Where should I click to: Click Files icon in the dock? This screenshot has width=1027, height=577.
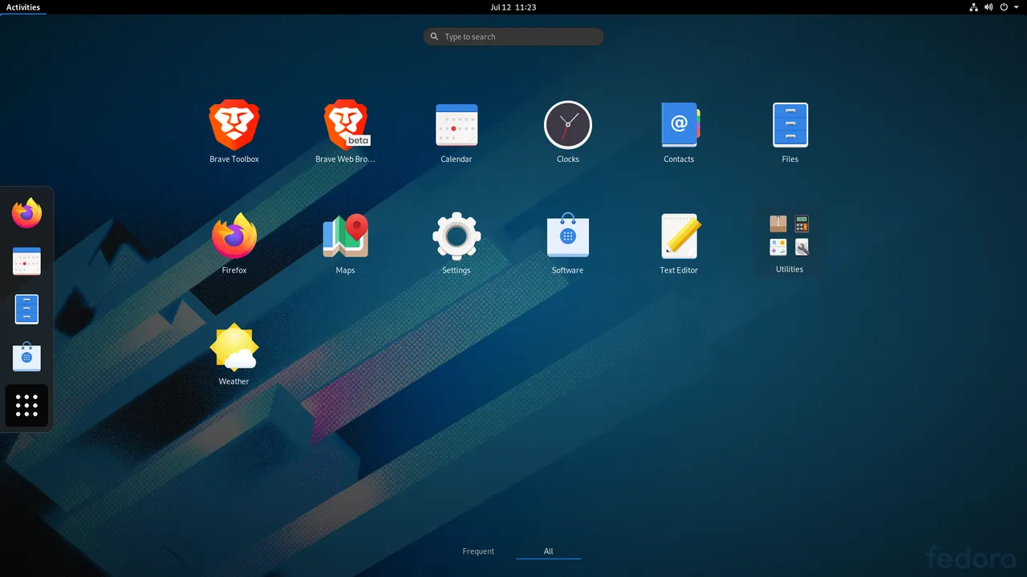[x=26, y=309]
